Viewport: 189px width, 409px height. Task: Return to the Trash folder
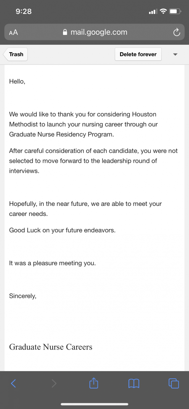click(15, 54)
